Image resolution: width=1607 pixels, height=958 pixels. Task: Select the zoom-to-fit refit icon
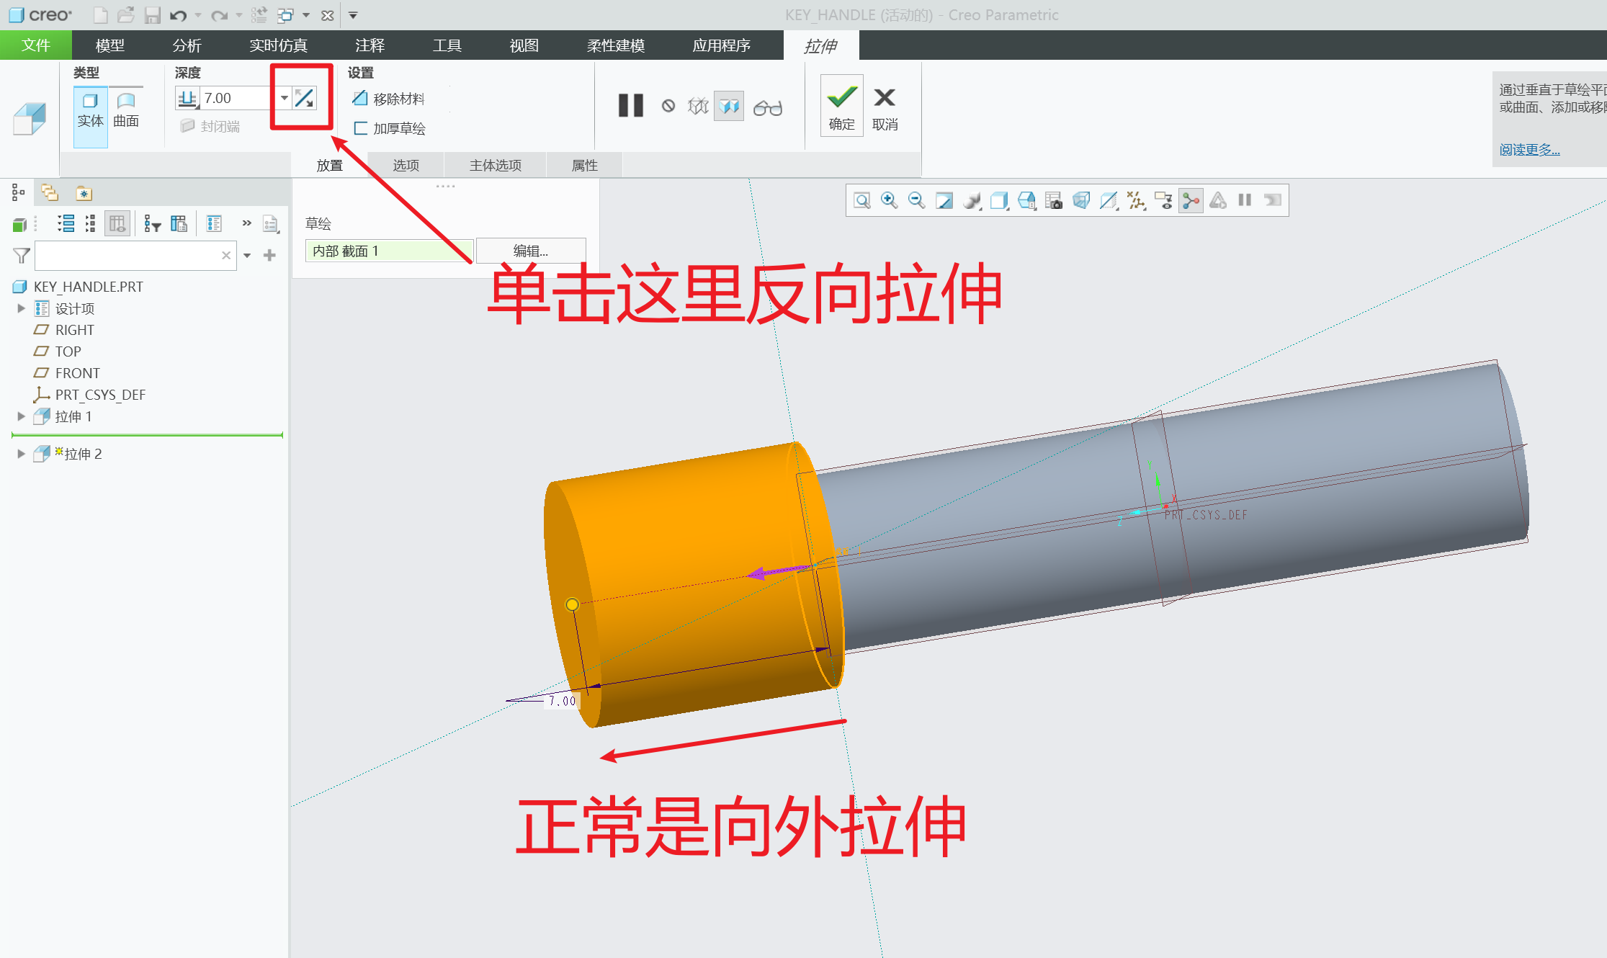[x=861, y=200]
